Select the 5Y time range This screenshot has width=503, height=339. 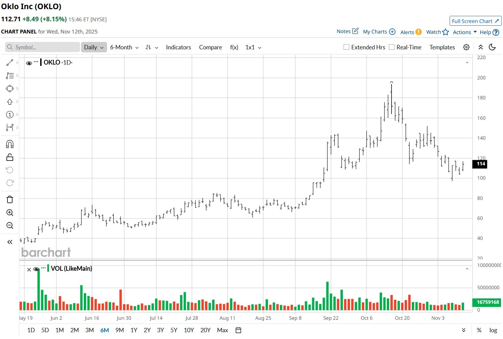pyautogui.click(x=174, y=330)
